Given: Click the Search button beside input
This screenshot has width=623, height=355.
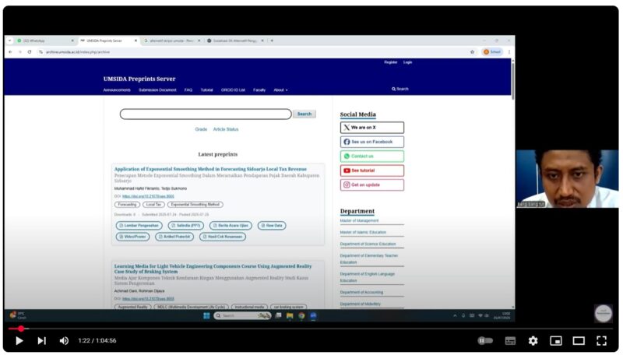Looking at the screenshot, I should pos(304,114).
